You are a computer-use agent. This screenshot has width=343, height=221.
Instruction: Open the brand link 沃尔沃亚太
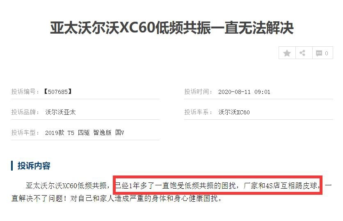coord(60,112)
